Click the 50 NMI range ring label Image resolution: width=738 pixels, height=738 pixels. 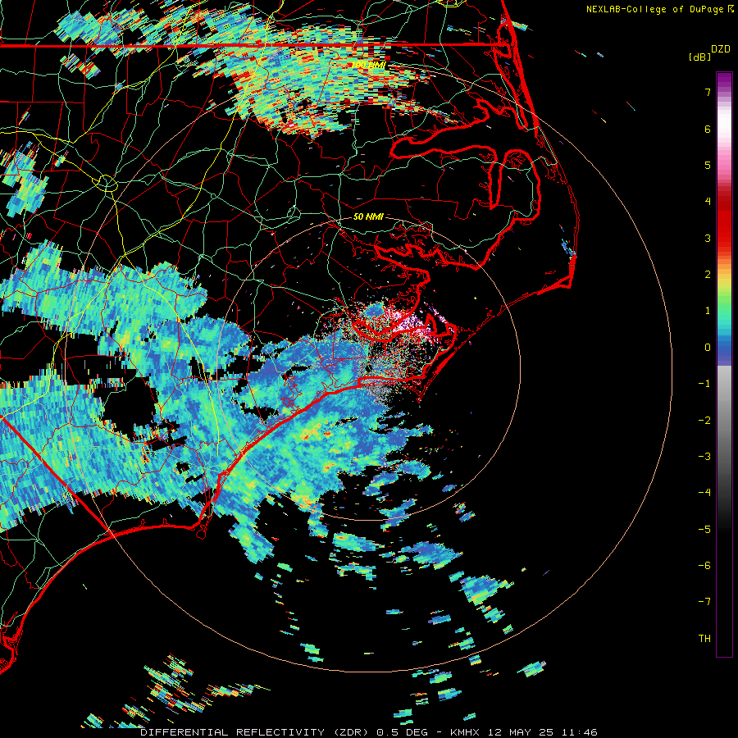[368, 216]
